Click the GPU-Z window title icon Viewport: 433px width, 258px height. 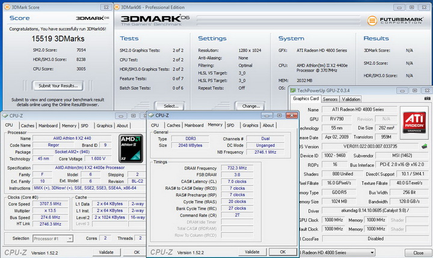pos(293,91)
